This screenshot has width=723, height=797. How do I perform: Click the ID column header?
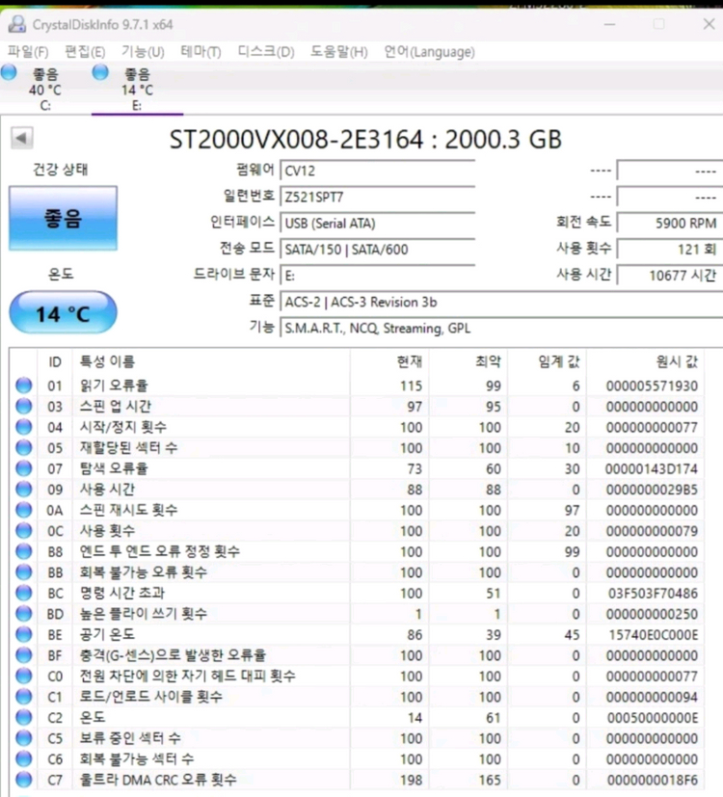[x=55, y=362]
